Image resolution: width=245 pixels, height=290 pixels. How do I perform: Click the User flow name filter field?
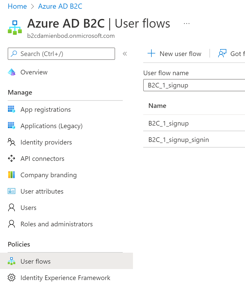pos(194,85)
